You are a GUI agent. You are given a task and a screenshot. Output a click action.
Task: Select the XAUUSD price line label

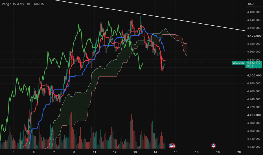click(238, 63)
